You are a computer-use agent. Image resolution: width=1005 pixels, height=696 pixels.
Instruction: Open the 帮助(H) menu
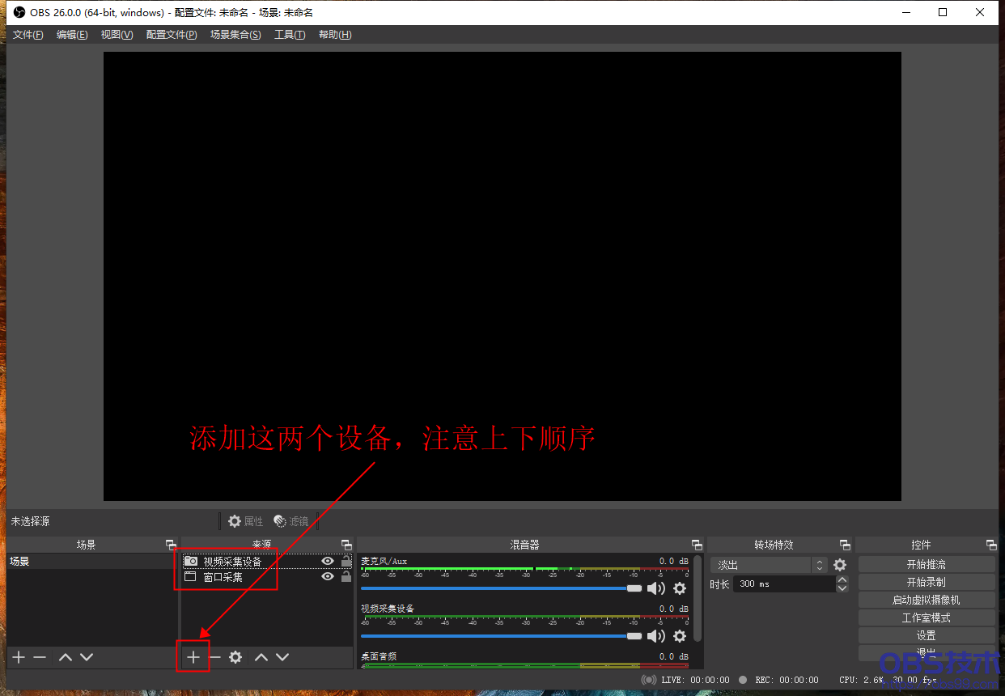[x=335, y=35]
